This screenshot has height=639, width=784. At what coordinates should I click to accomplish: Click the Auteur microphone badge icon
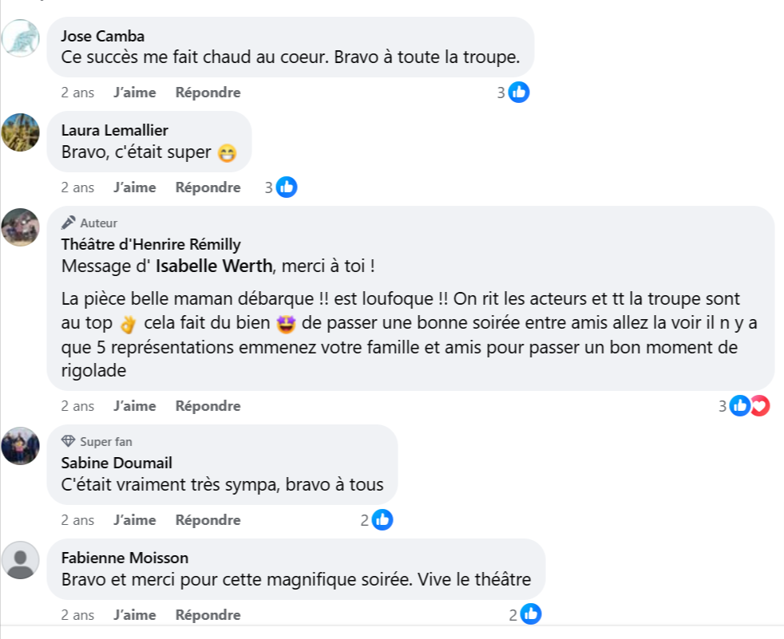[69, 223]
